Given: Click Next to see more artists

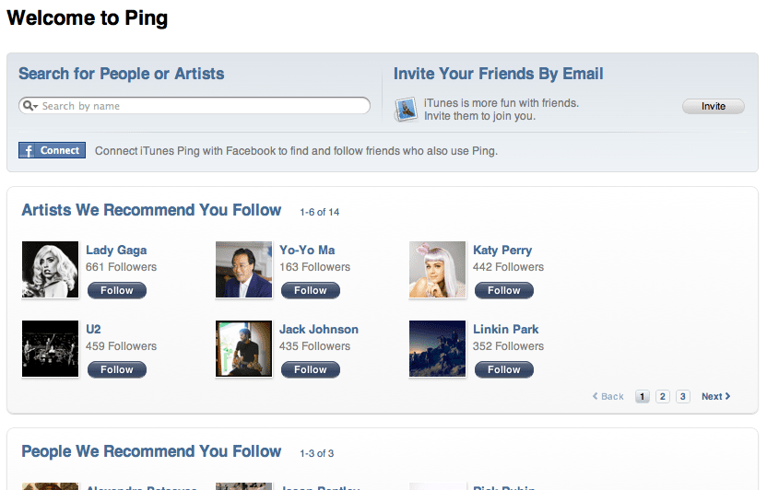Looking at the screenshot, I should click(715, 396).
